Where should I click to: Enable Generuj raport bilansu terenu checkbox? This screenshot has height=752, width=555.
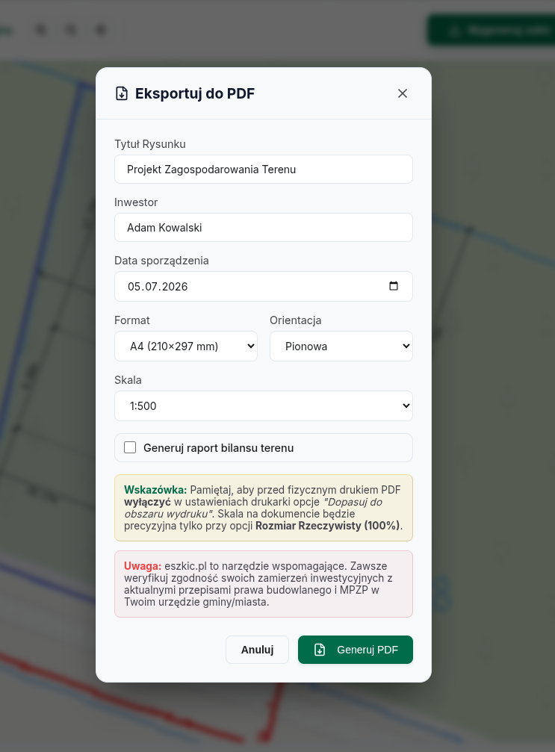click(x=130, y=447)
